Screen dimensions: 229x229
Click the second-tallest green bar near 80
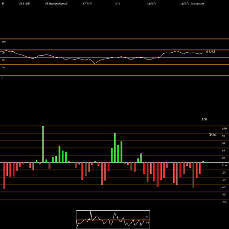point(115,148)
